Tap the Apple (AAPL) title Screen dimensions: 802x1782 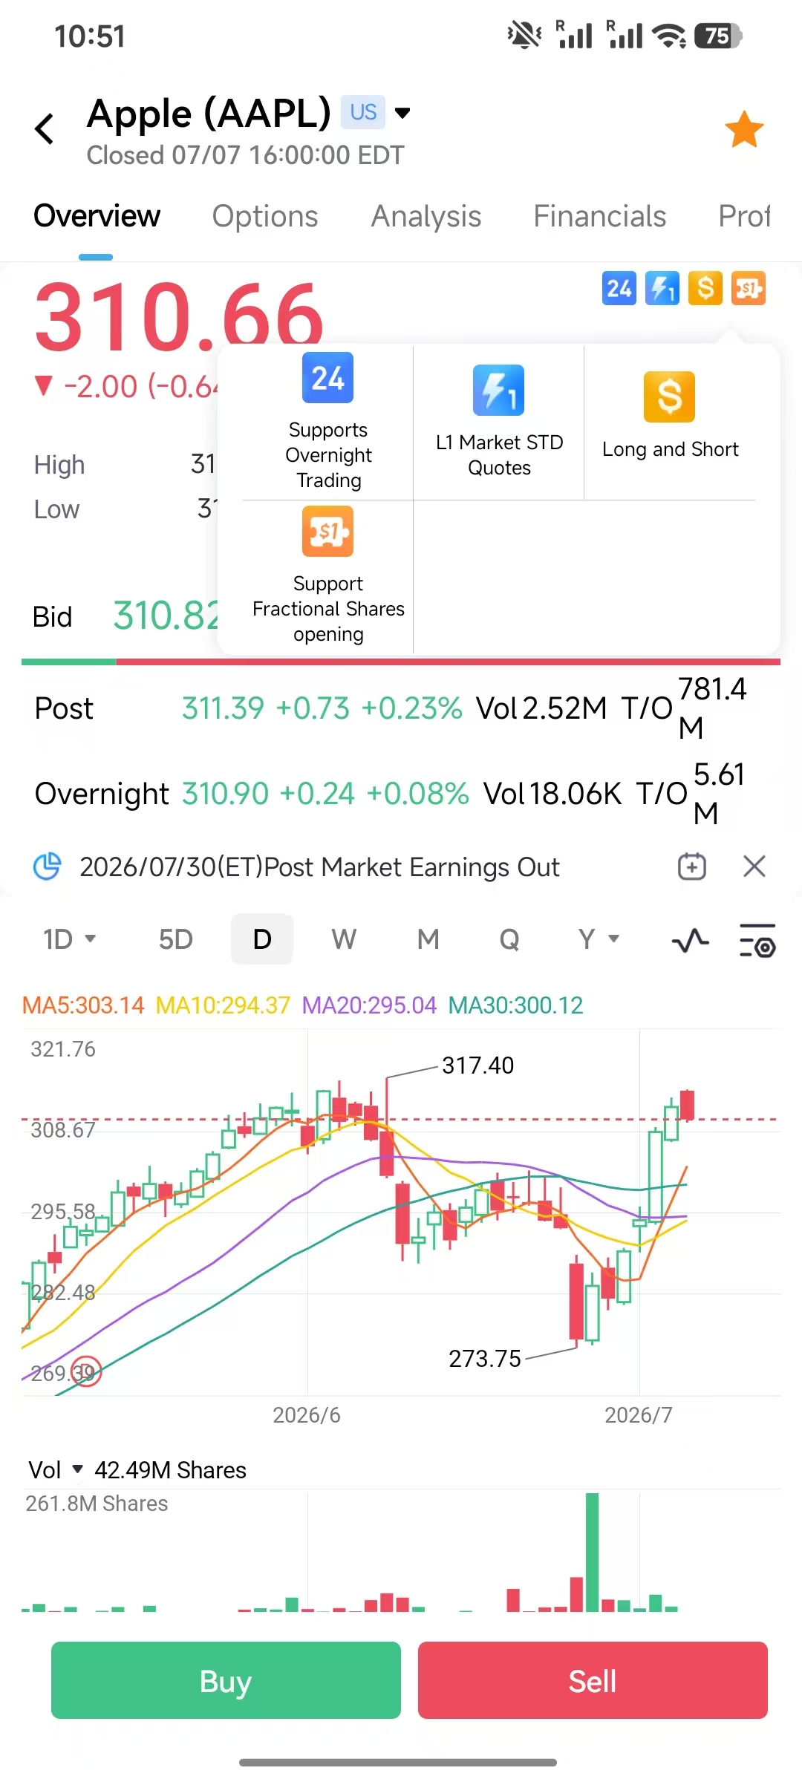209,114
